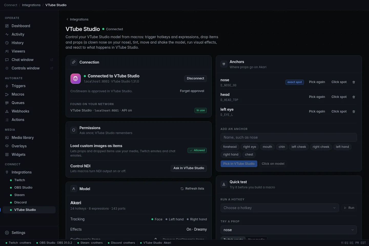Open Dashboard from the sidebar

29,26
